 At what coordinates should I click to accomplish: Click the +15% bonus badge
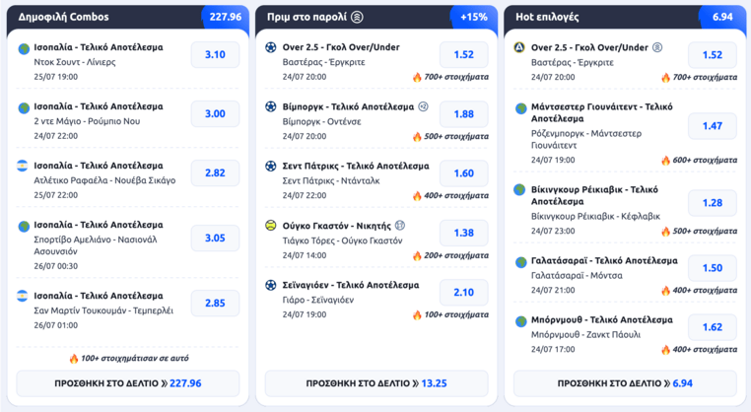tap(473, 17)
